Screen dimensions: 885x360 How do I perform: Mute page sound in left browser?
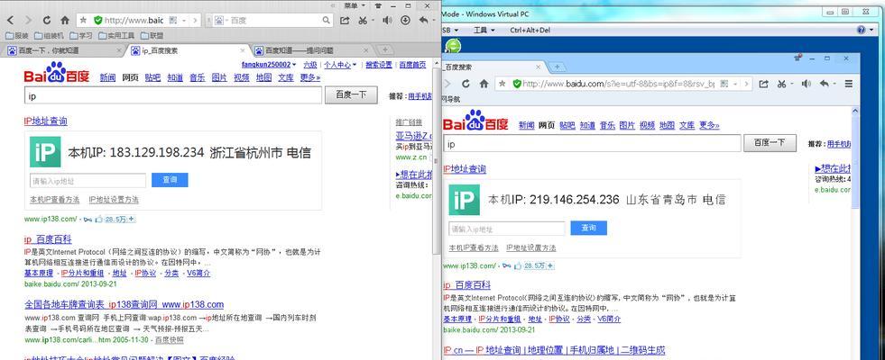(387, 21)
